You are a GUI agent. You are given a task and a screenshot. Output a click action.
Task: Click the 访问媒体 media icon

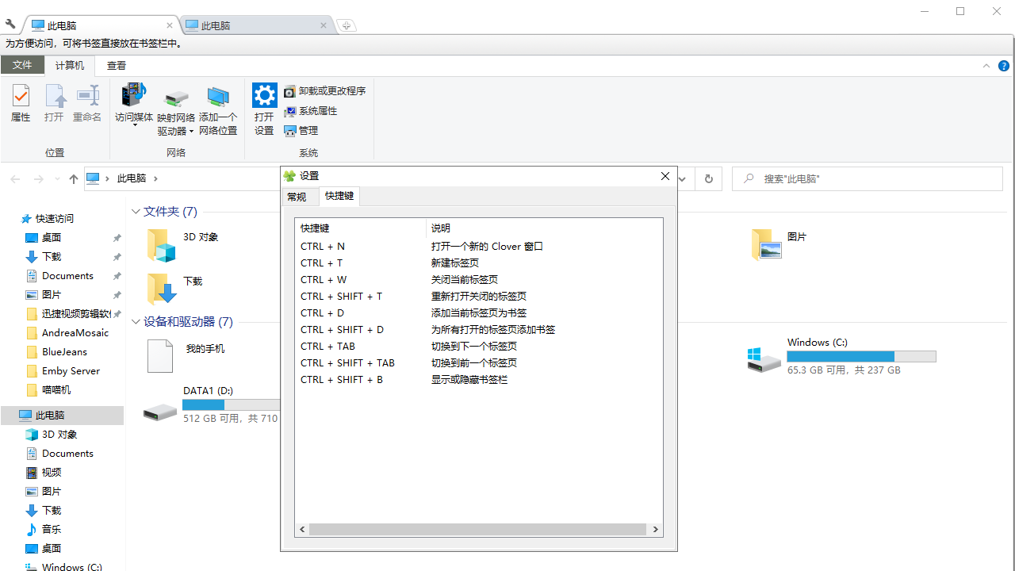point(133,99)
